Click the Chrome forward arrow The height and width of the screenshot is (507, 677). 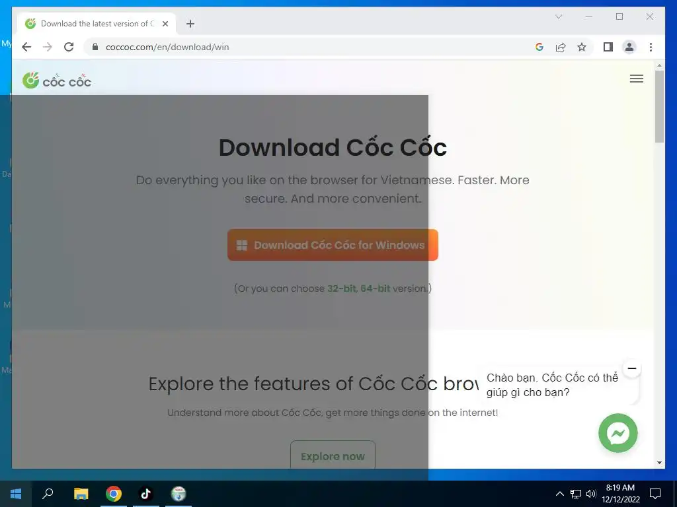(48, 47)
